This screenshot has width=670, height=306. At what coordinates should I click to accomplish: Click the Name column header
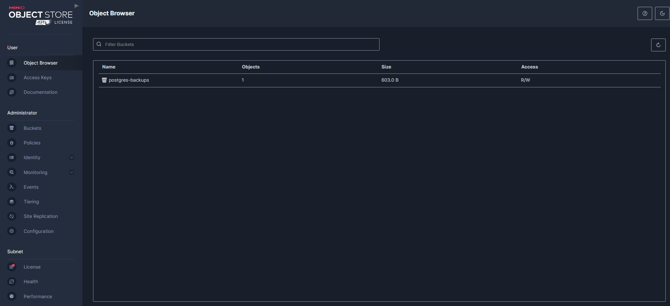[109, 67]
